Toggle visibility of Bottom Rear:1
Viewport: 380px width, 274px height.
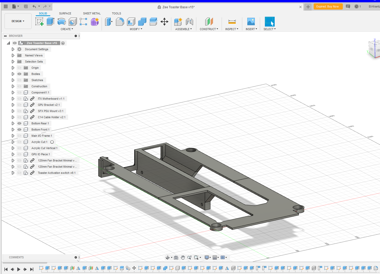[19, 123]
